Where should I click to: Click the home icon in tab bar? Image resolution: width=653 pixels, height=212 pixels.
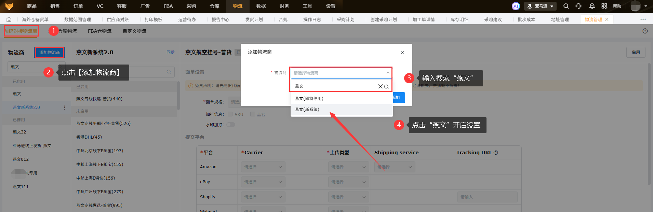point(9,19)
